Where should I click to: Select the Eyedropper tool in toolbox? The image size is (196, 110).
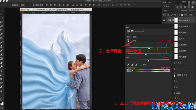[1, 34]
